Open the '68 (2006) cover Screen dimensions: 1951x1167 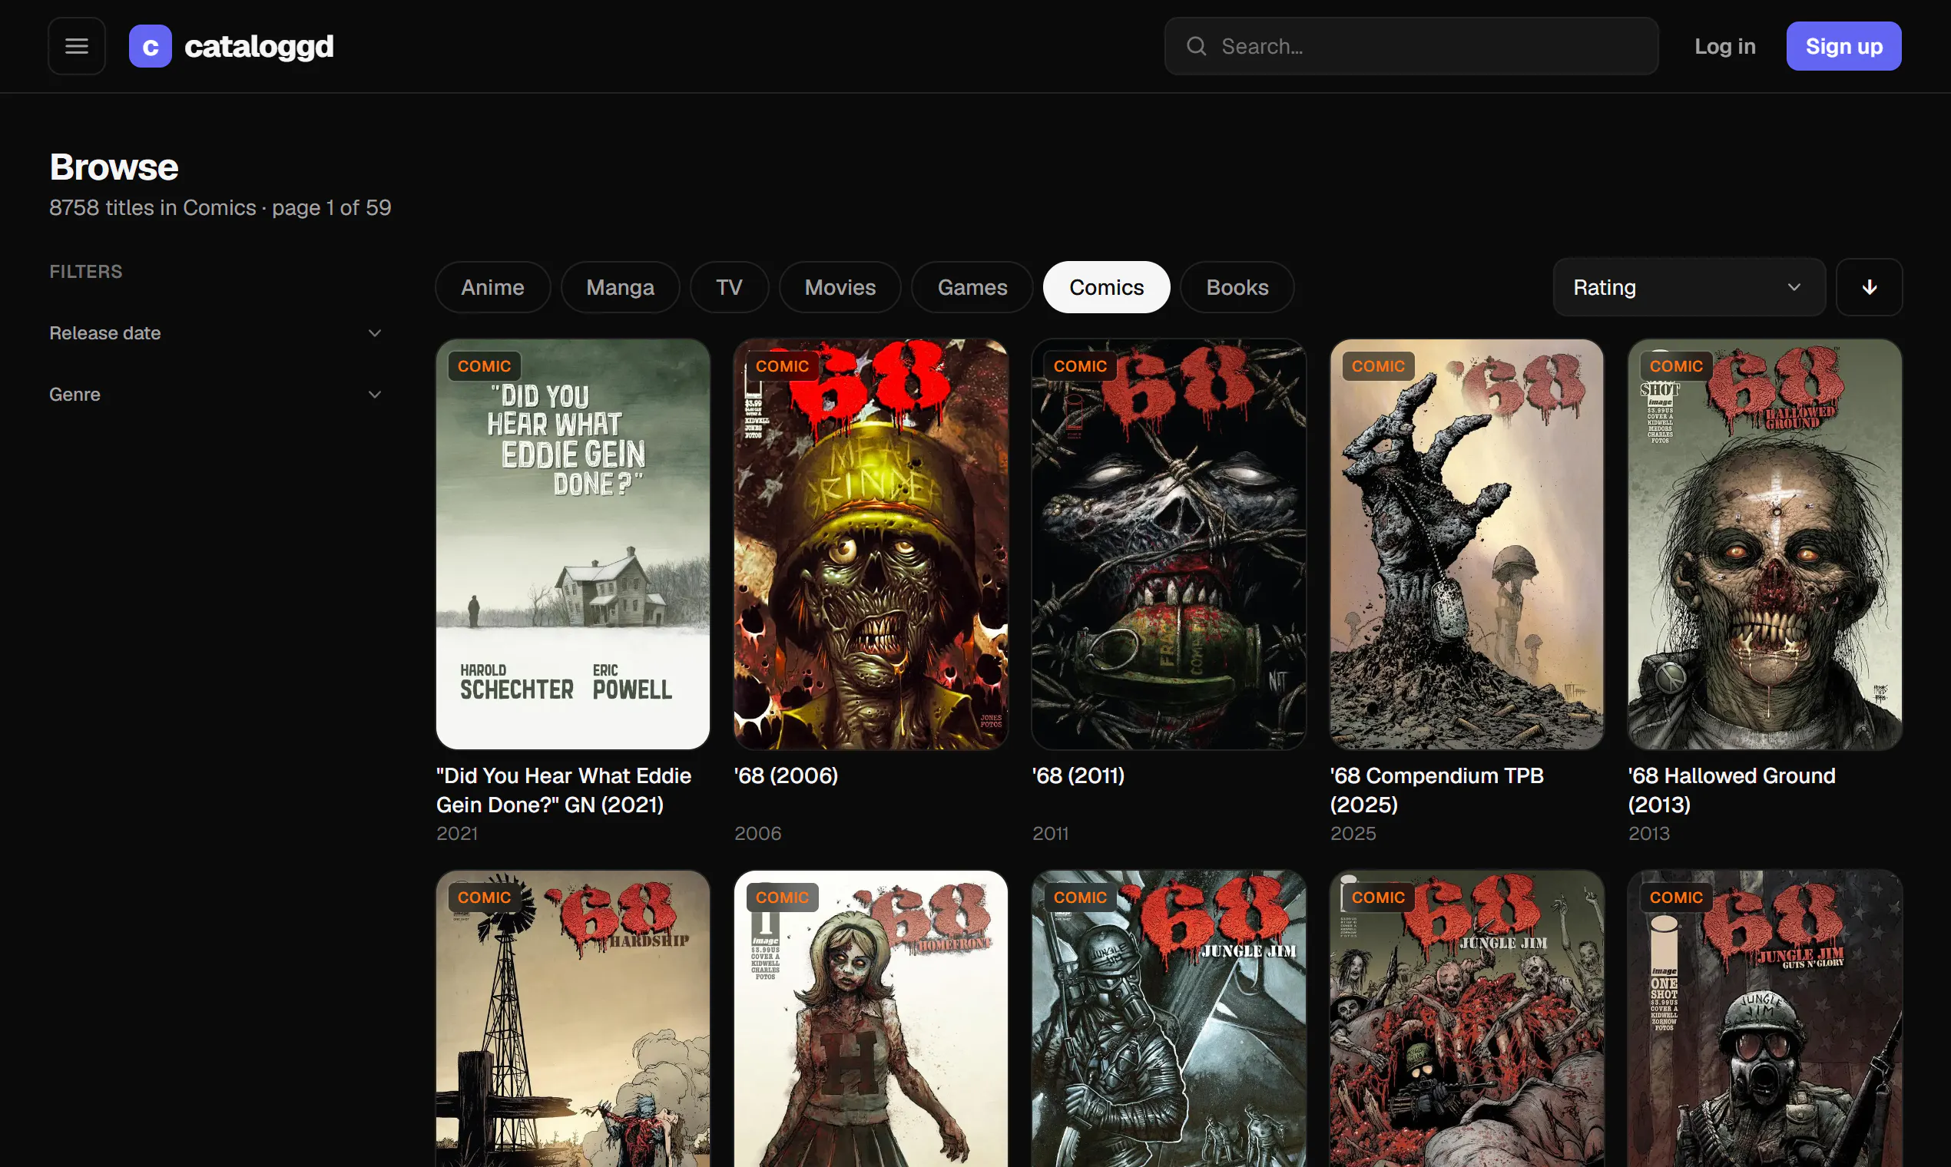pyautogui.click(x=871, y=544)
